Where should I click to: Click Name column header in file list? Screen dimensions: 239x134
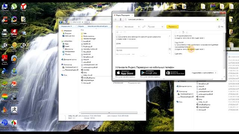(82, 30)
